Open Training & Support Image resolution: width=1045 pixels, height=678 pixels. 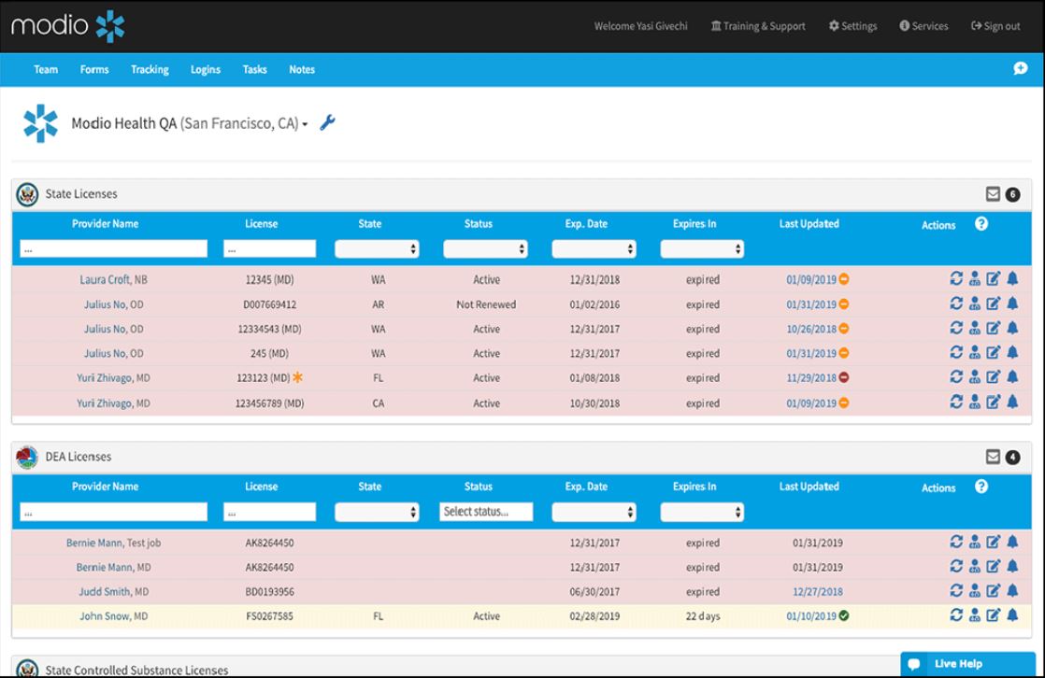point(758,26)
